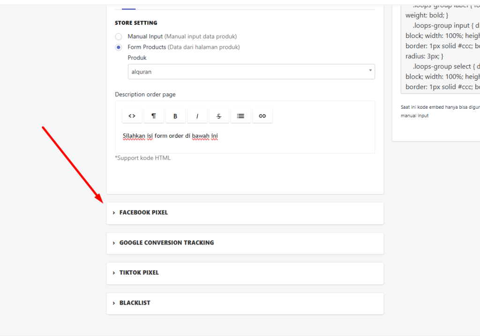Click the 'Produk' field label
This screenshot has height=336, width=480.
click(x=137, y=58)
